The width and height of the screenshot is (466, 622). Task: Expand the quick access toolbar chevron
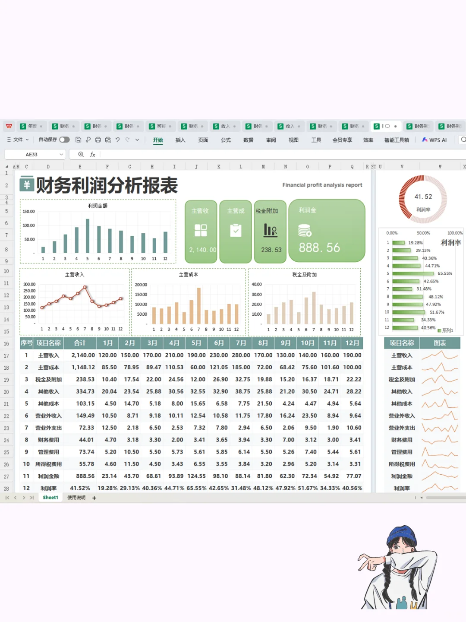[x=137, y=140]
